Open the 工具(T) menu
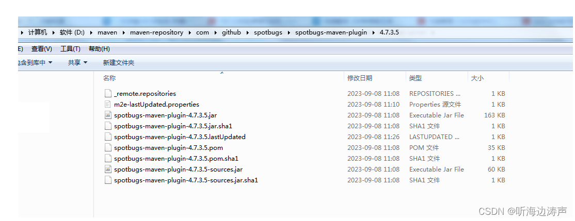This screenshot has width=575, height=221. (x=70, y=48)
